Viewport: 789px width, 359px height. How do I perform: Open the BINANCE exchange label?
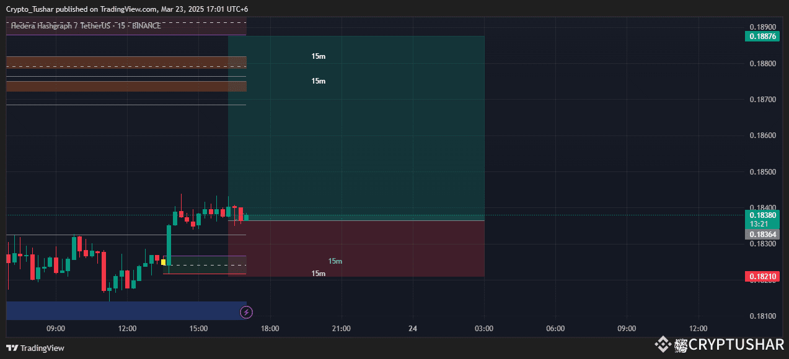[146, 26]
